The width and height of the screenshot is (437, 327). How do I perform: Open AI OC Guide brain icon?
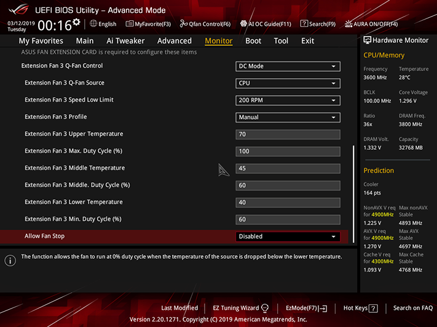point(243,24)
